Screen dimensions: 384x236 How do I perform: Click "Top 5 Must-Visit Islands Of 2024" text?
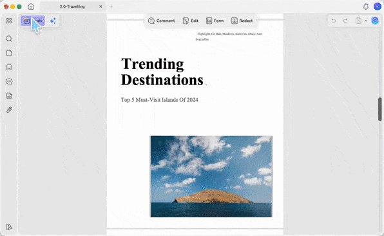pyautogui.click(x=159, y=100)
